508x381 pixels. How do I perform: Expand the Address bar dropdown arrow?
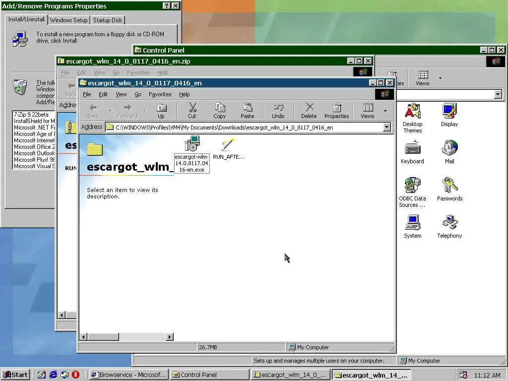(x=386, y=127)
